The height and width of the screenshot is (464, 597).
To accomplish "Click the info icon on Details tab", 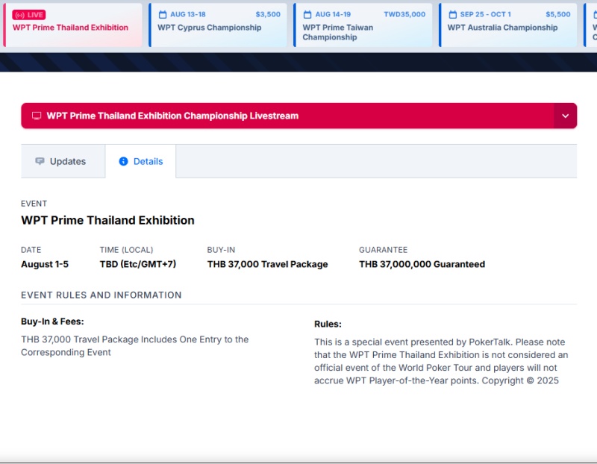I will click(x=124, y=161).
